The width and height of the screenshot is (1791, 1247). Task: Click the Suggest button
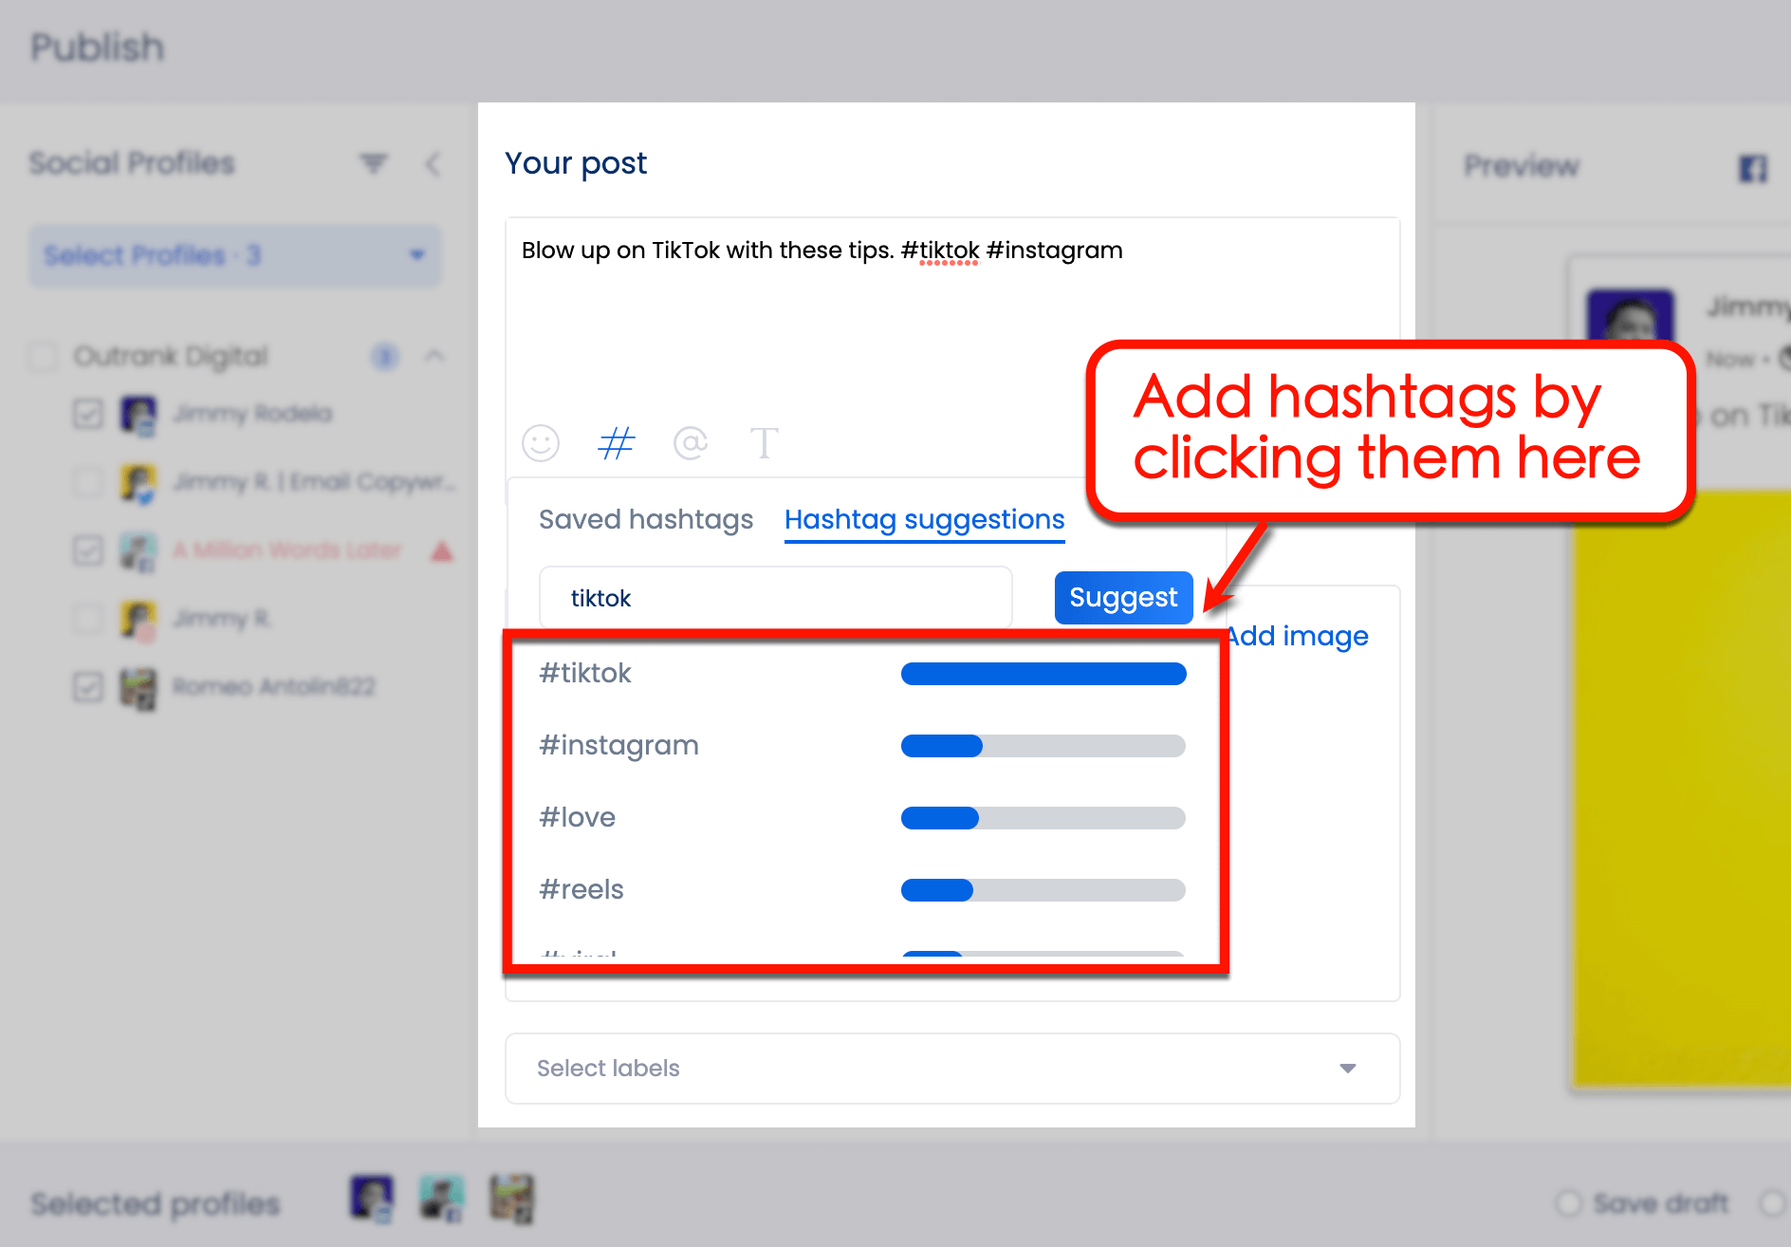[x=1122, y=597]
